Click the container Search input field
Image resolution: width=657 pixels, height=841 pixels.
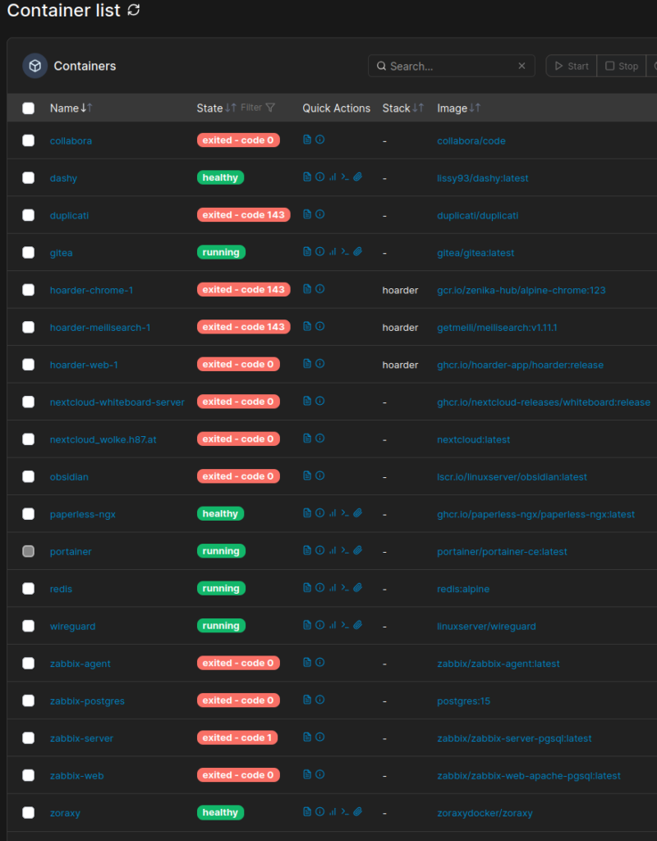pyautogui.click(x=452, y=66)
